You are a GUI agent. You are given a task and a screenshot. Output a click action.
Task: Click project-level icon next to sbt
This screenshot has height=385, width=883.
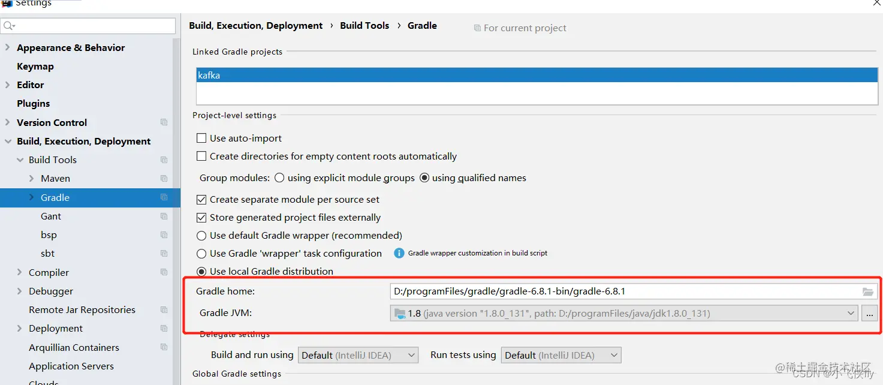pyautogui.click(x=164, y=254)
